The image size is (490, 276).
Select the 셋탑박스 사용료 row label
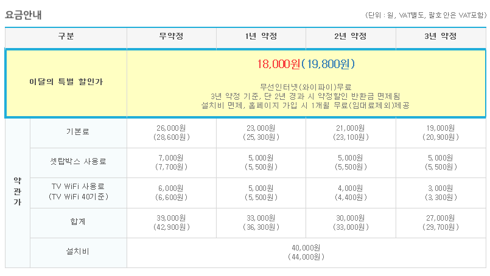pos(78,162)
